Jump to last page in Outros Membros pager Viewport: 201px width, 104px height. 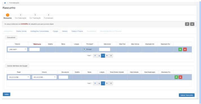click(111, 83)
